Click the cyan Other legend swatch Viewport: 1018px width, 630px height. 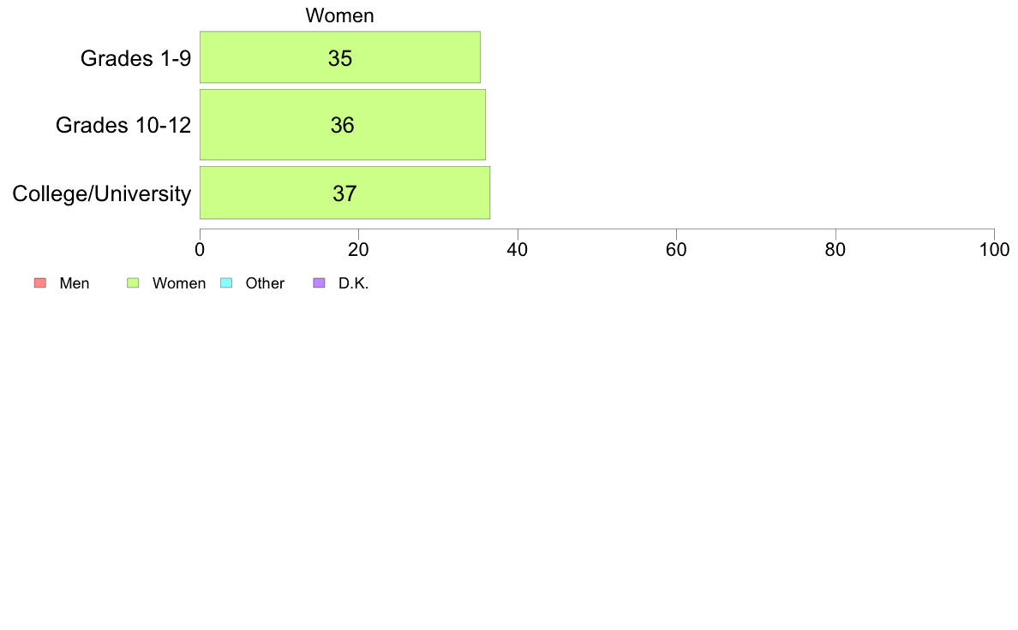pos(226,282)
